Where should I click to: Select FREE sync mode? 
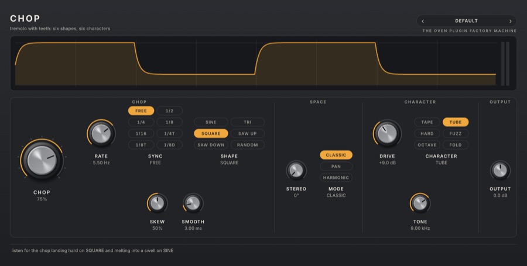click(141, 110)
